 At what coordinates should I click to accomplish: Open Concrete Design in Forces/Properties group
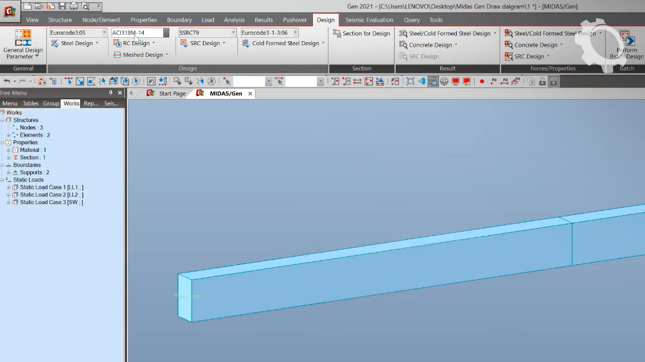(534, 45)
